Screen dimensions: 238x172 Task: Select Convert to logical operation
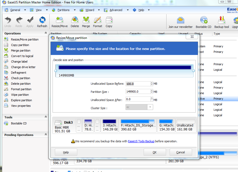[x=19, y=56]
